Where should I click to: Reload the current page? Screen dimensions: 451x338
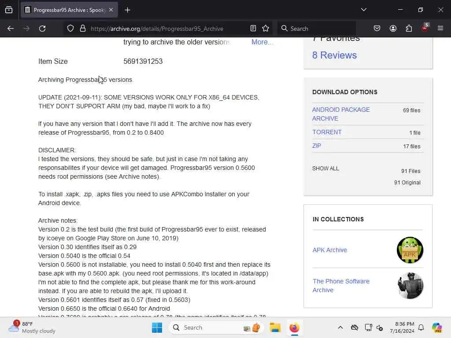coord(42,29)
